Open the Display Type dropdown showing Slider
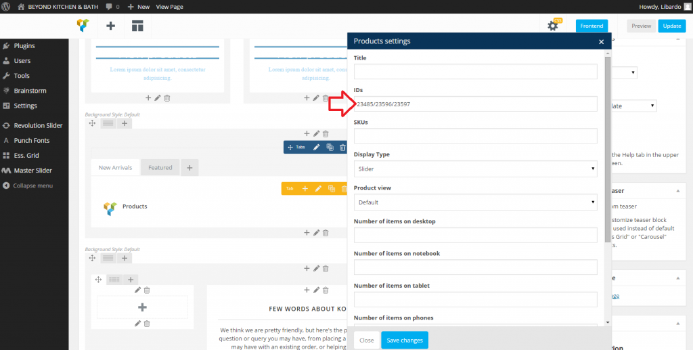Image resolution: width=693 pixels, height=350 pixels. click(475, 169)
